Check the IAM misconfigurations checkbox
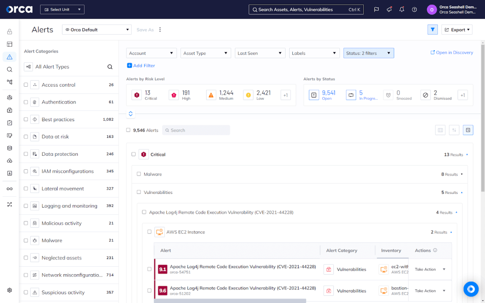The height and width of the screenshot is (303, 485). click(x=26, y=171)
